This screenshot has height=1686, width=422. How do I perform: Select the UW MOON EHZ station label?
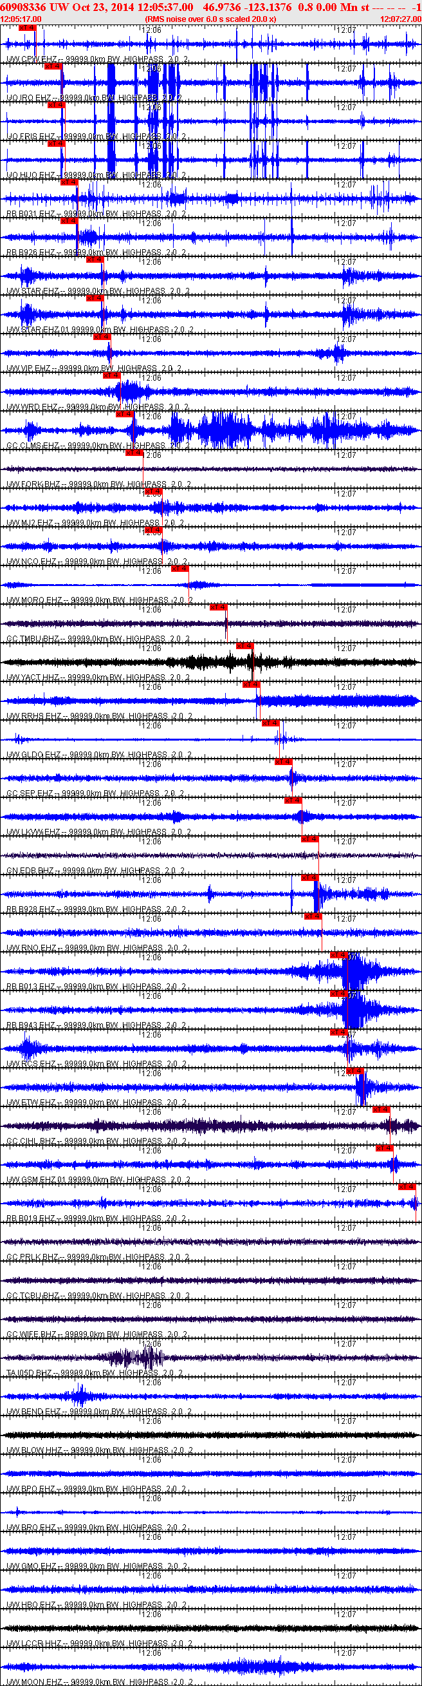100,1681
